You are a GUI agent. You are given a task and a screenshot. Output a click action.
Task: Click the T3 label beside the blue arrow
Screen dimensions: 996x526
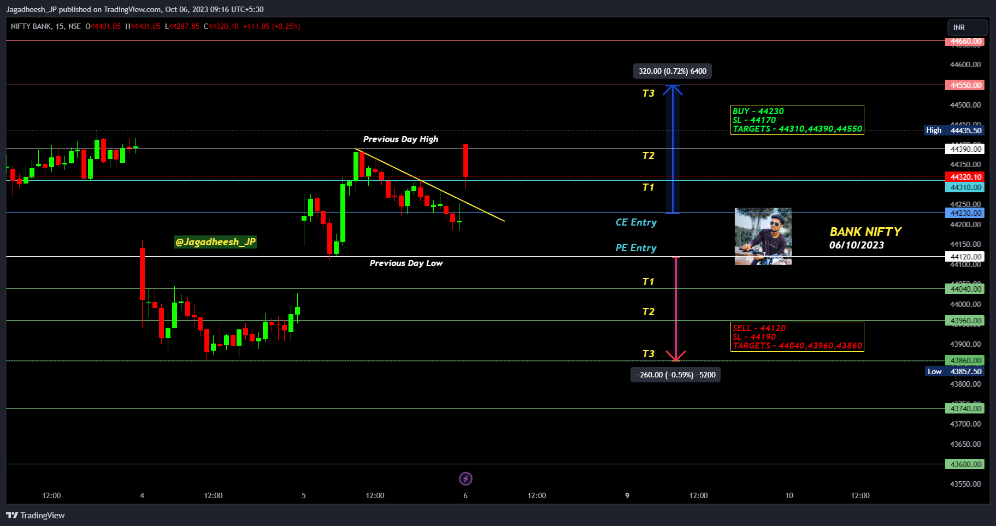648,93
